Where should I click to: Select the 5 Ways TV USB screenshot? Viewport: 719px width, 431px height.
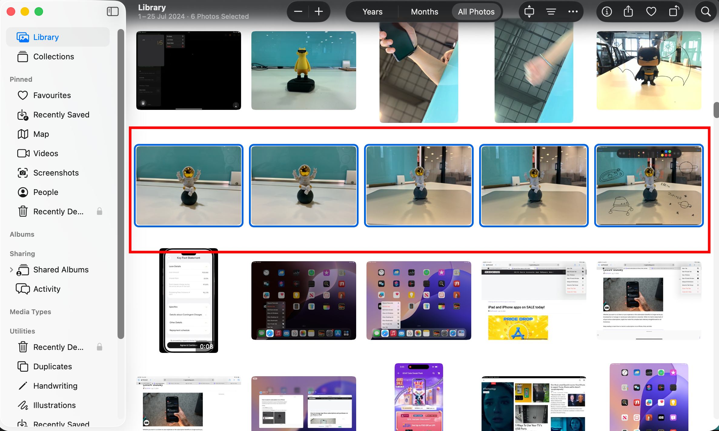coord(534,403)
